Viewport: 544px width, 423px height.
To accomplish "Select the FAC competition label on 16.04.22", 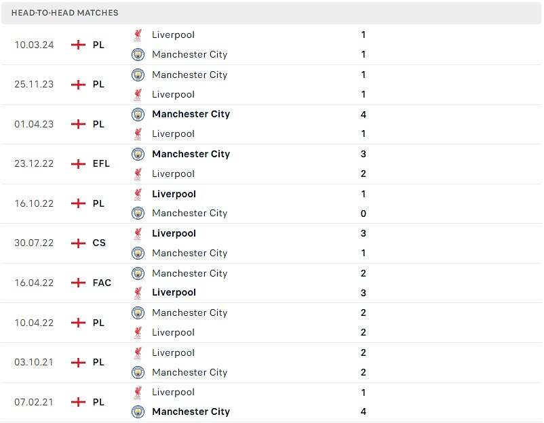I will [x=102, y=283].
